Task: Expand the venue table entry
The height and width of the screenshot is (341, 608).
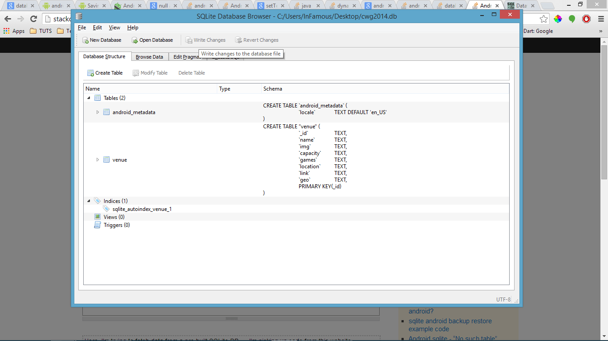Action: click(x=97, y=159)
